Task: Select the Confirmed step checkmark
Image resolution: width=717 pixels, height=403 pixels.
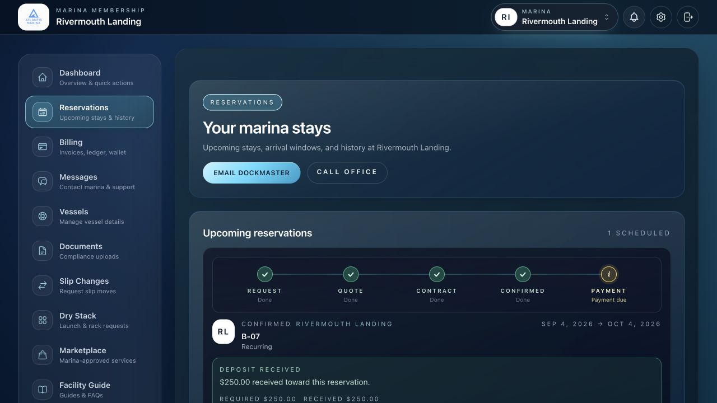Action: tap(523, 274)
